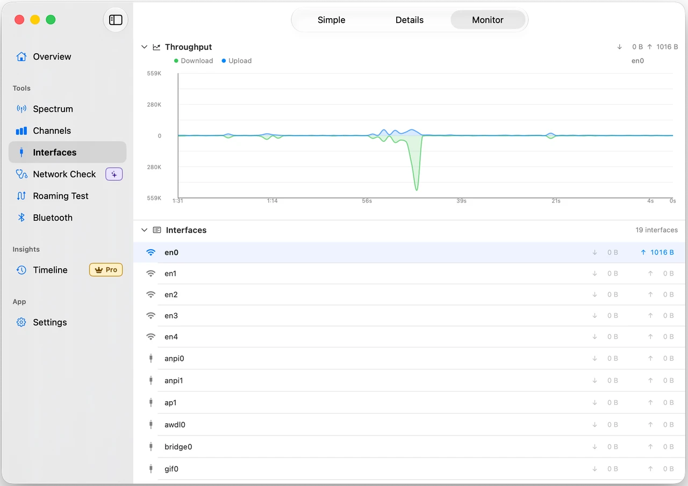Select the bridge0 interface name
Image resolution: width=688 pixels, height=486 pixels.
click(178, 446)
